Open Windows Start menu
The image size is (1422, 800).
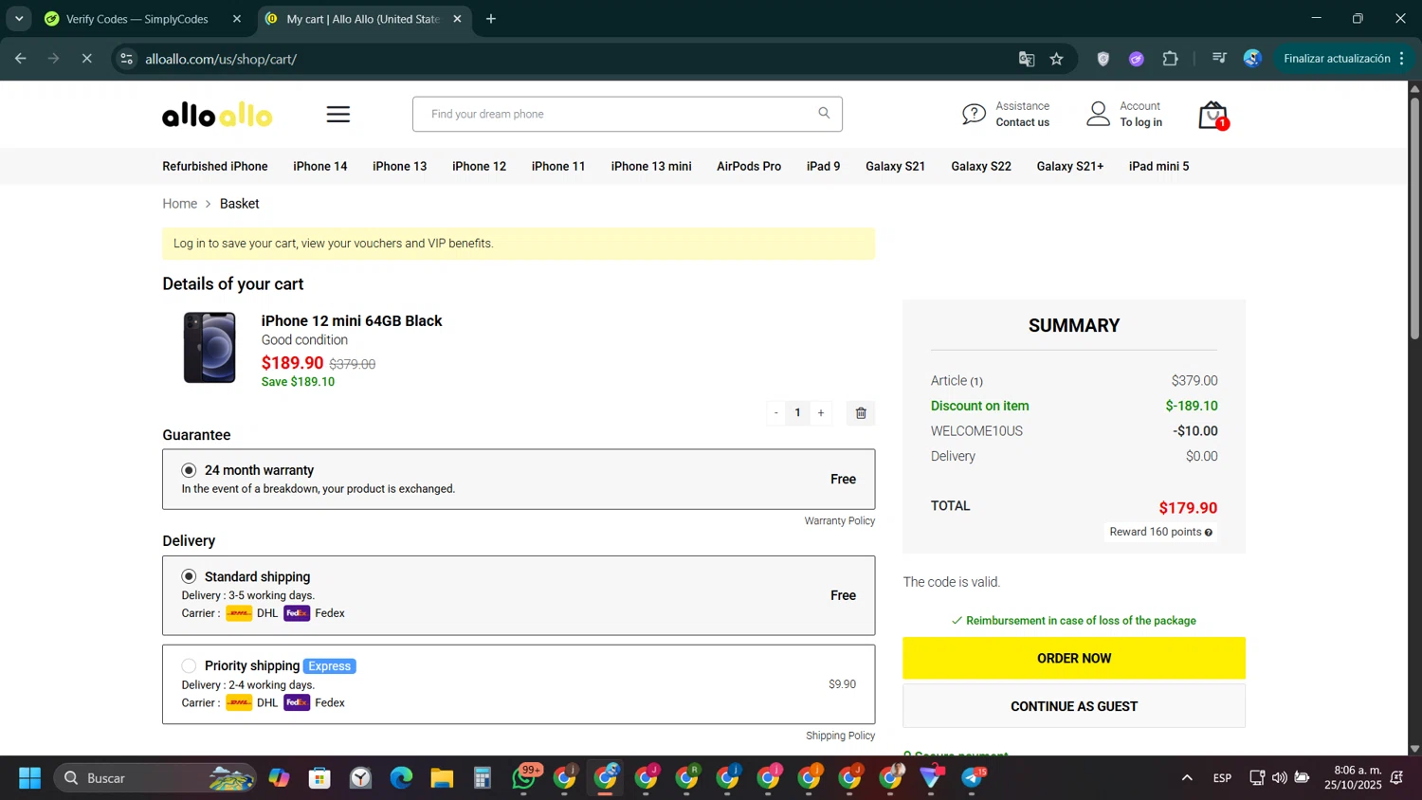click(29, 778)
